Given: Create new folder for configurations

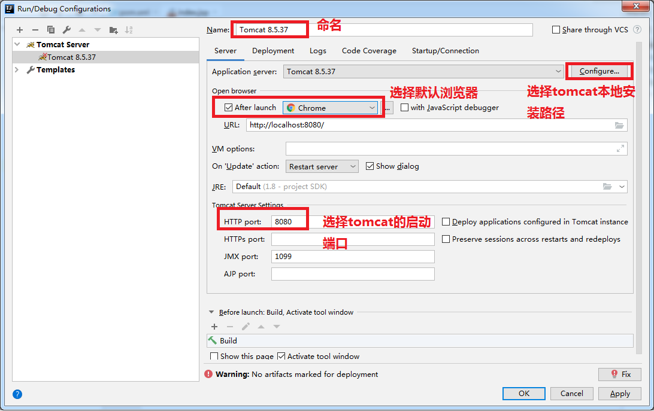Looking at the screenshot, I should tap(113, 29).
